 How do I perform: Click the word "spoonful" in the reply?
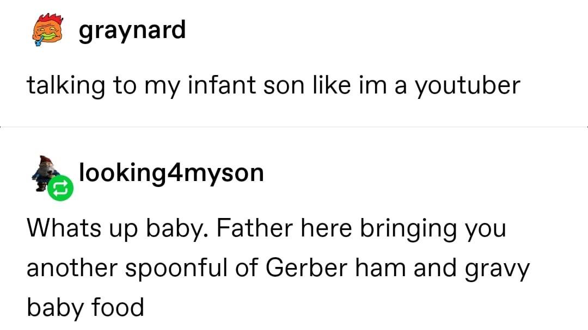click(x=176, y=269)
